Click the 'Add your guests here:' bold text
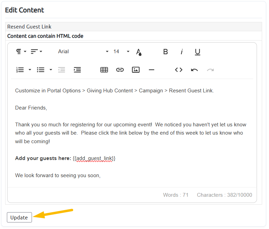Screen dimensions: 269x229 click(x=43, y=158)
